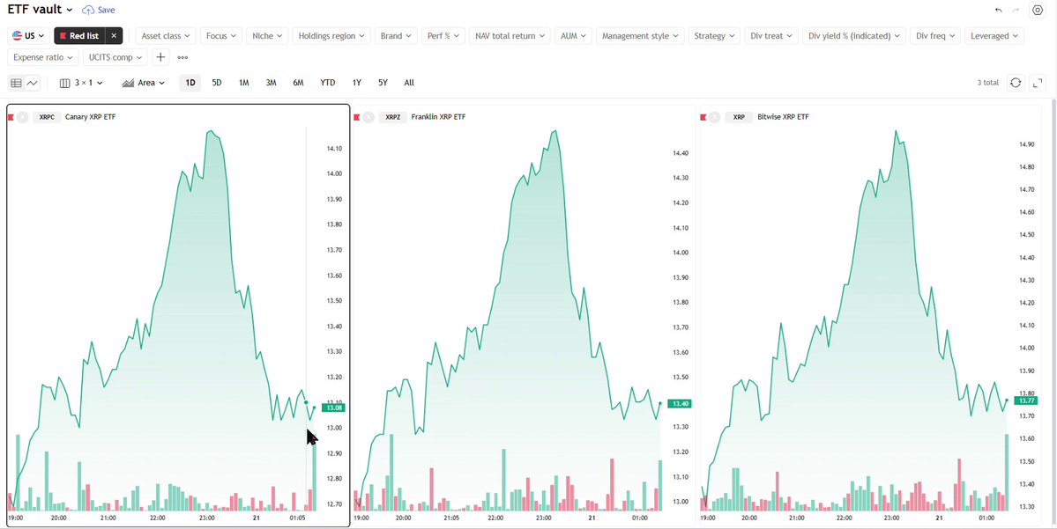Open the NAV total return filter
Screen dimensions: 1057x529
510,36
